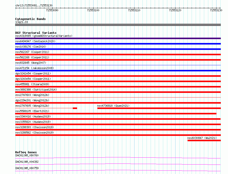The height and width of the screenshot is (174, 228).
Task: Click the 13q21.33 band label
Action: coord(22,22)
